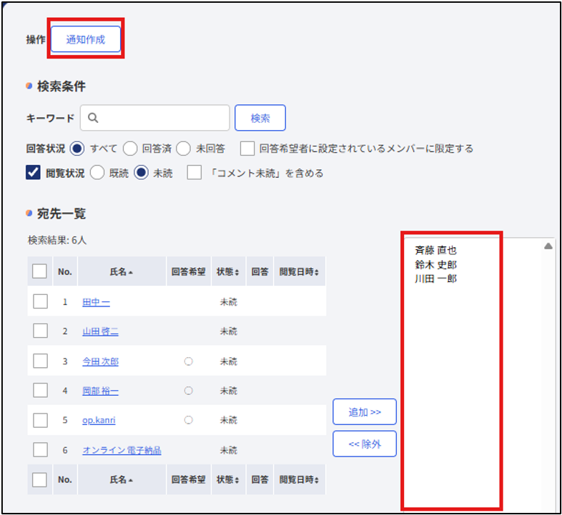Check the row checkbox for 今田 次郎

coord(40,361)
